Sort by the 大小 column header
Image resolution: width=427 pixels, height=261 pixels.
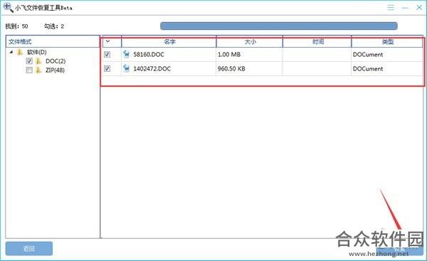[x=250, y=42]
